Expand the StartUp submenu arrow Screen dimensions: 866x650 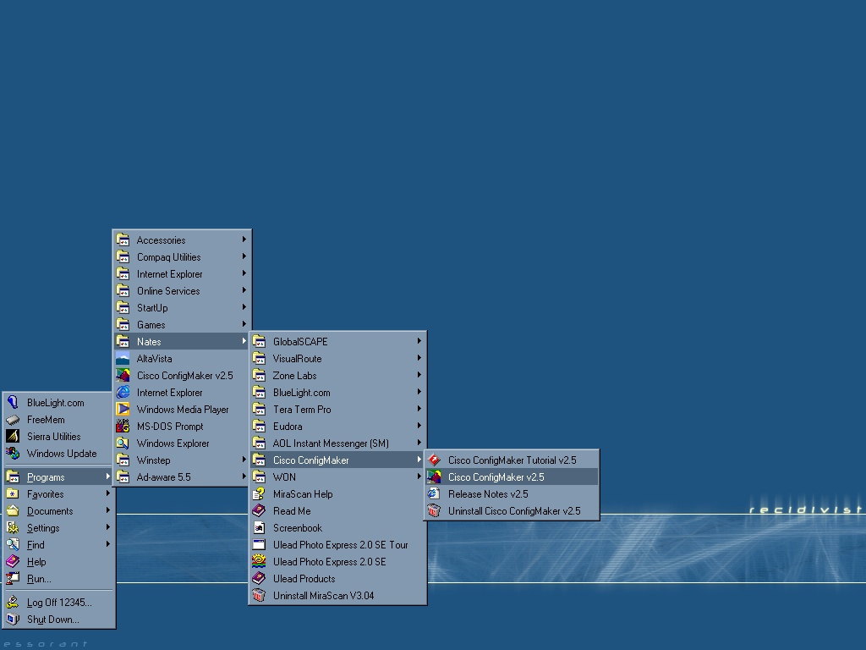(244, 307)
